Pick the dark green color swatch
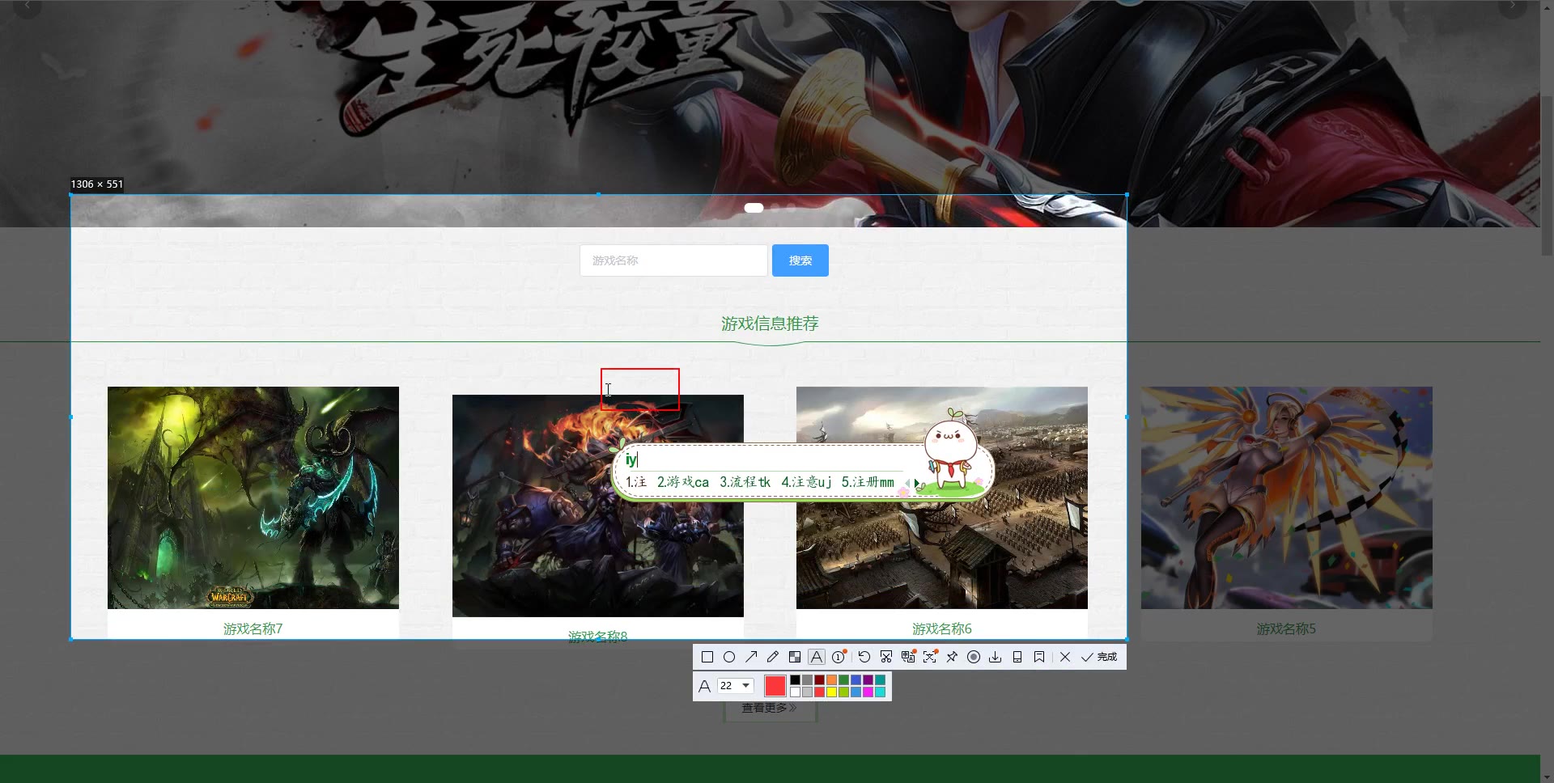Viewport: 1554px width, 783px height. coord(843,679)
